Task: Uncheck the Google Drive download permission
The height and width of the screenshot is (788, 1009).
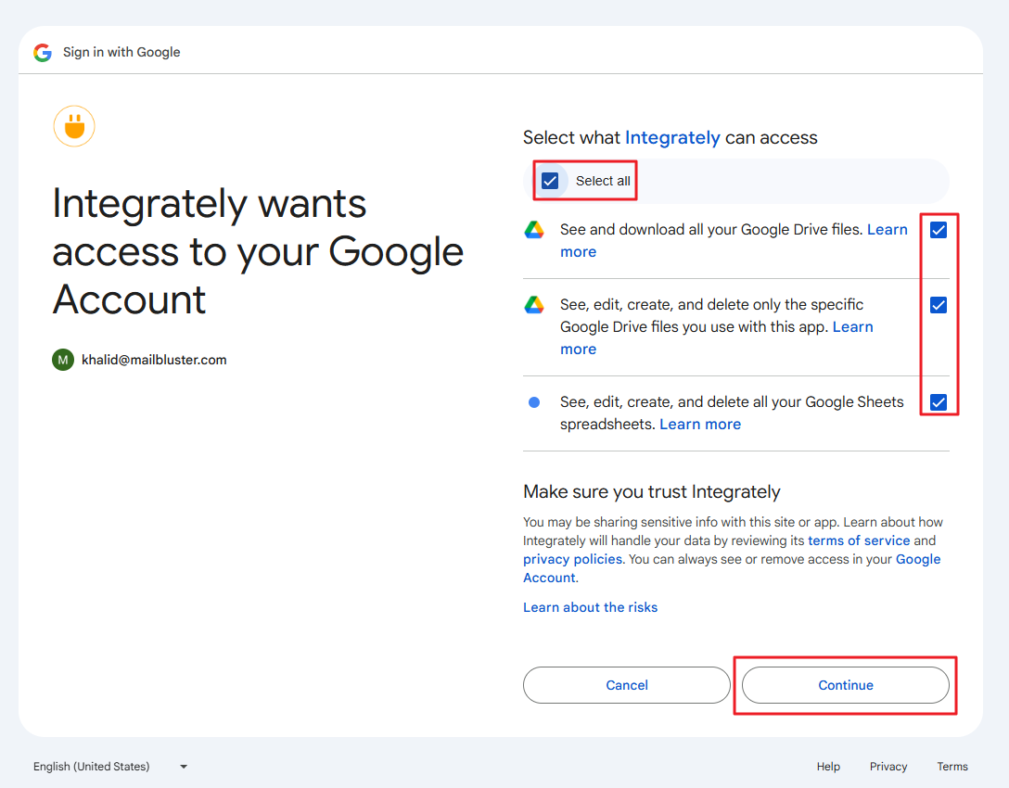Action: 939,230
